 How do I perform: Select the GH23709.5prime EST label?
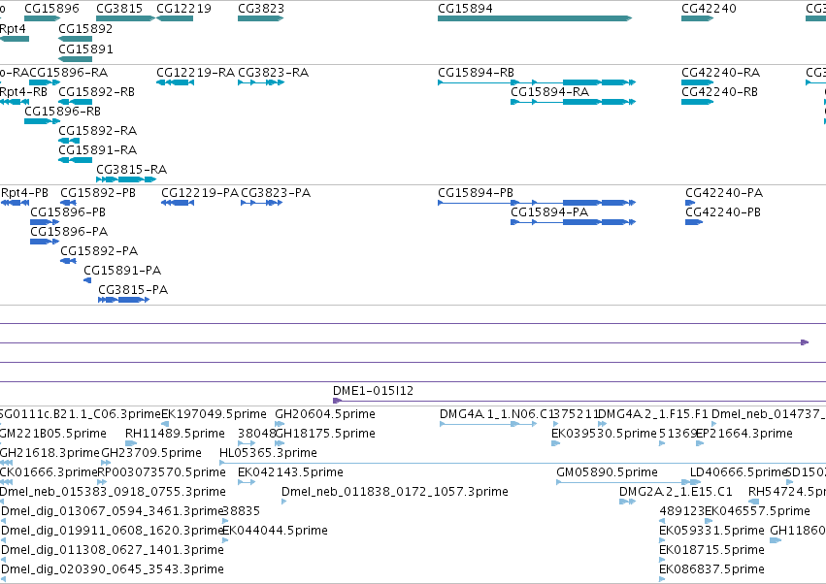[151, 453]
